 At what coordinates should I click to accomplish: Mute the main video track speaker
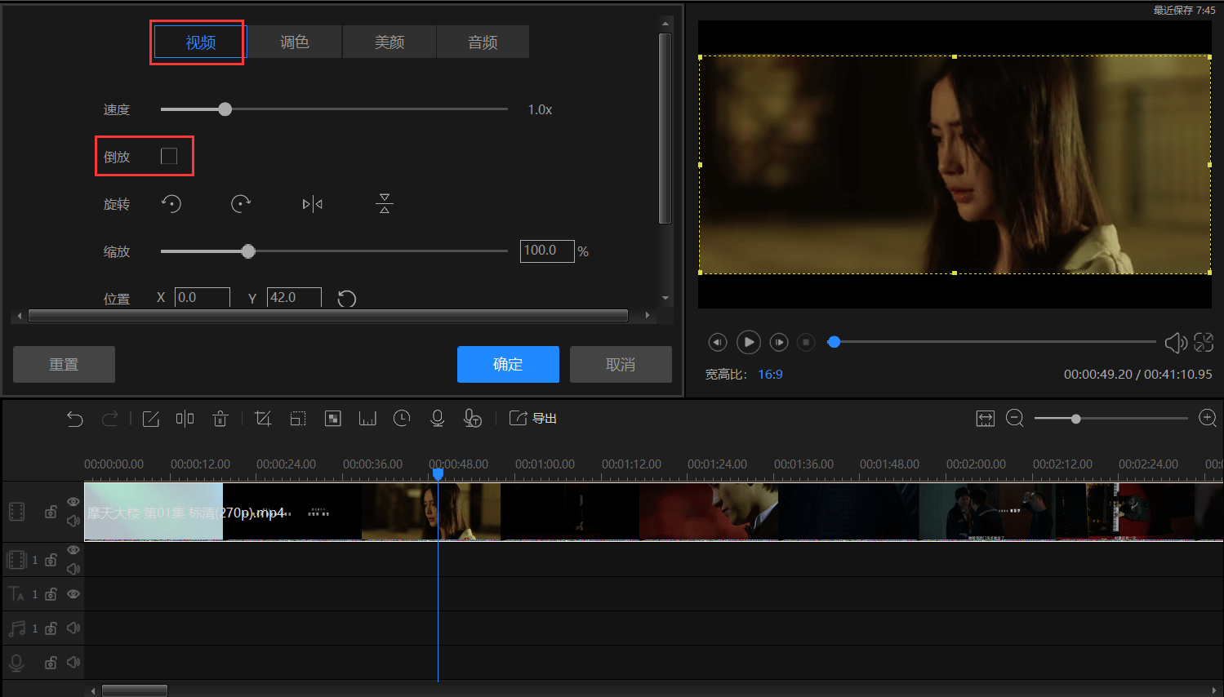[73, 521]
